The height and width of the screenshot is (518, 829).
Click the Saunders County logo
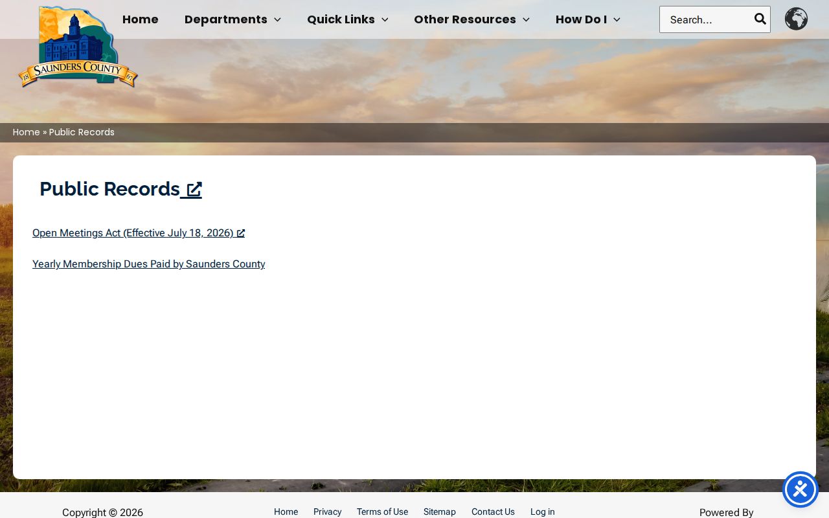coord(78,46)
